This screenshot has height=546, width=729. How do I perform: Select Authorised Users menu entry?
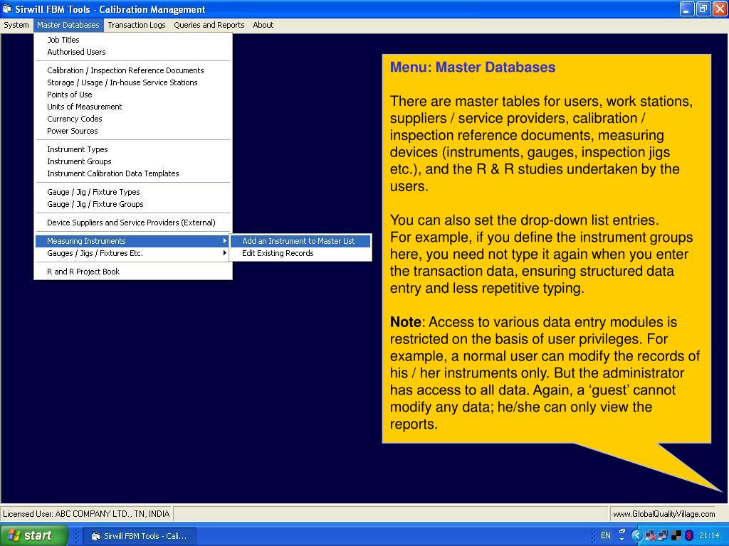pyautogui.click(x=133, y=52)
